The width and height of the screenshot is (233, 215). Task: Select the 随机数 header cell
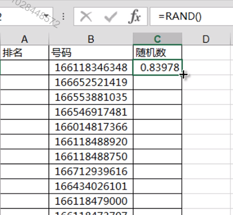click(157, 52)
